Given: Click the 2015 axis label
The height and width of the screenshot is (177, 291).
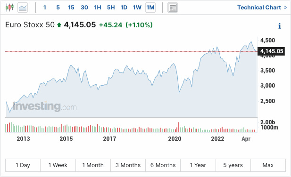Looking at the screenshot, I should 66,139.
